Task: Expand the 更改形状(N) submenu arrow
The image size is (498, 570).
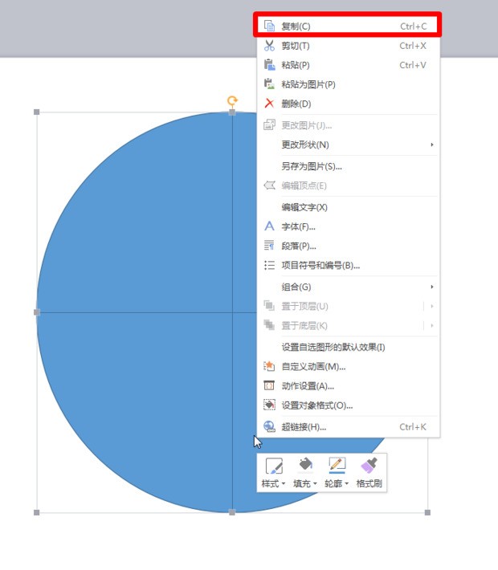Action: point(432,145)
